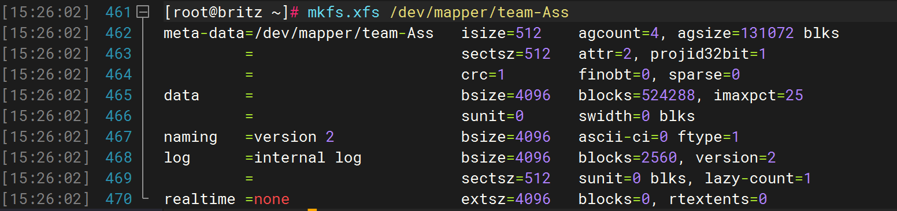The height and width of the screenshot is (211, 897).
Task: Click bsize=4096 on line 468
Action: point(506,157)
